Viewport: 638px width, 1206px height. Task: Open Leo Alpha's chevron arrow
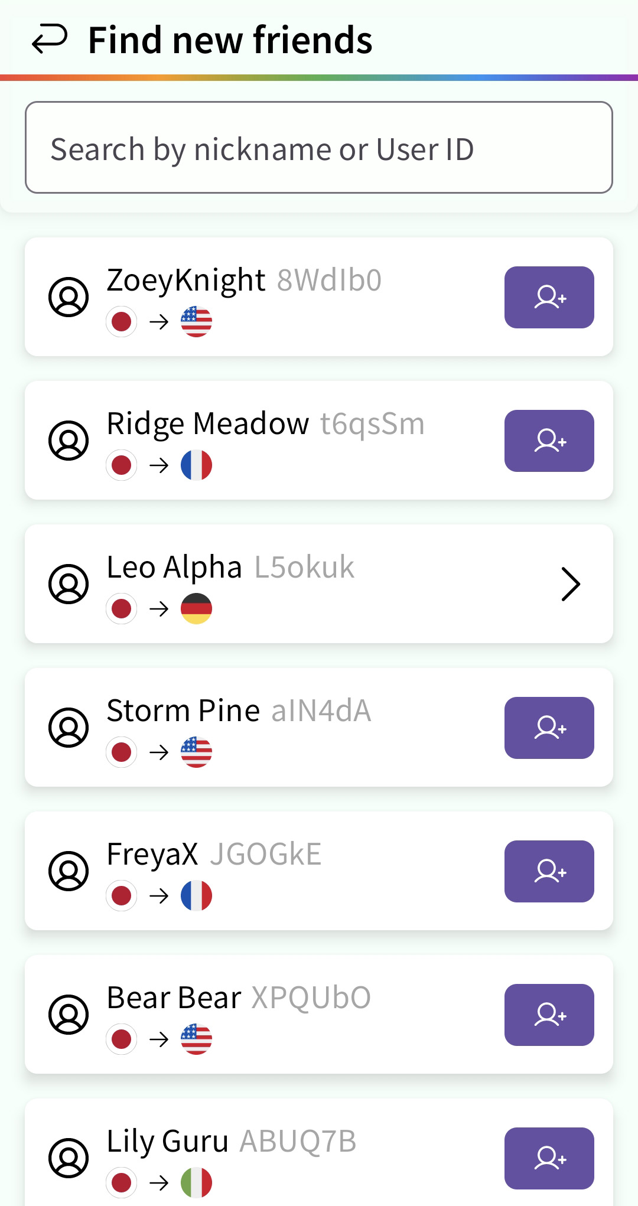click(570, 584)
